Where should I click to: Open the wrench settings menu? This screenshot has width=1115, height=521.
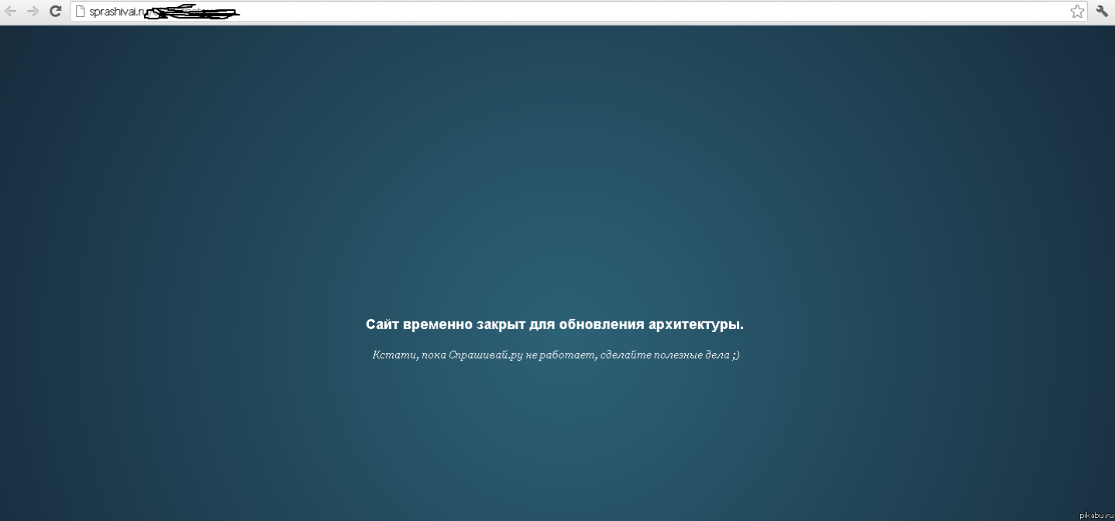[x=1102, y=11]
